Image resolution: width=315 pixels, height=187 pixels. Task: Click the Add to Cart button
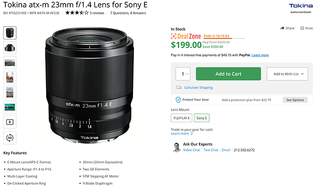tap(229, 74)
